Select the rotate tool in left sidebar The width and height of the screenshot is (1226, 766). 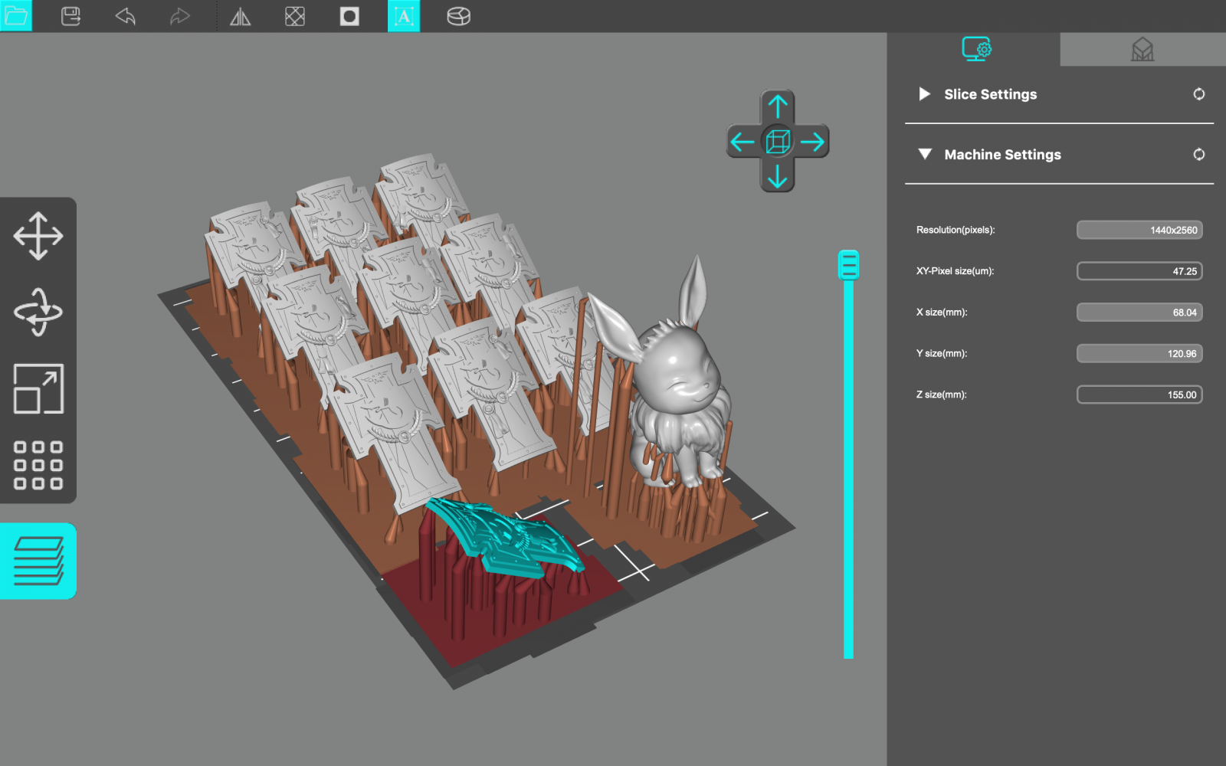[38, 312]
